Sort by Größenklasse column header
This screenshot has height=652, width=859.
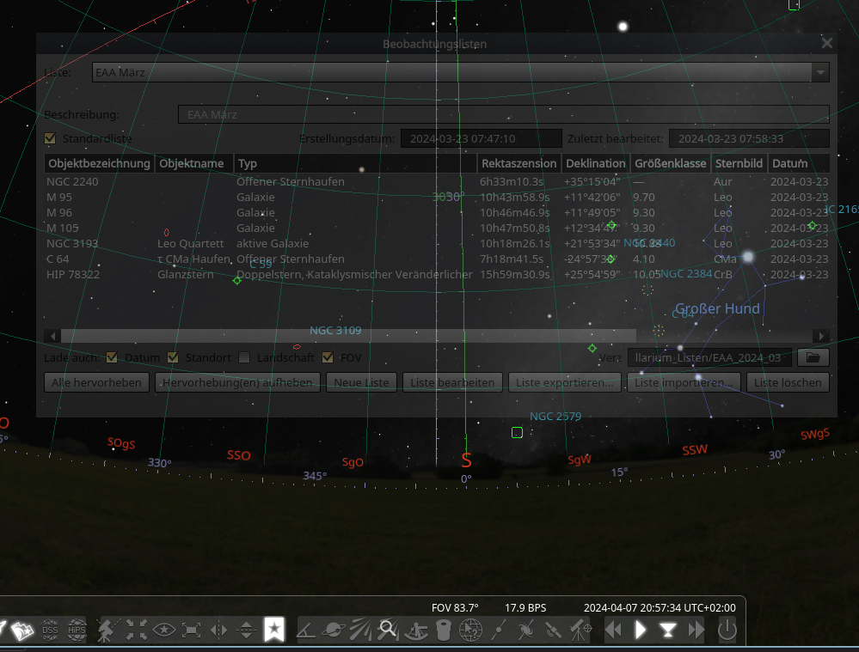670,163
